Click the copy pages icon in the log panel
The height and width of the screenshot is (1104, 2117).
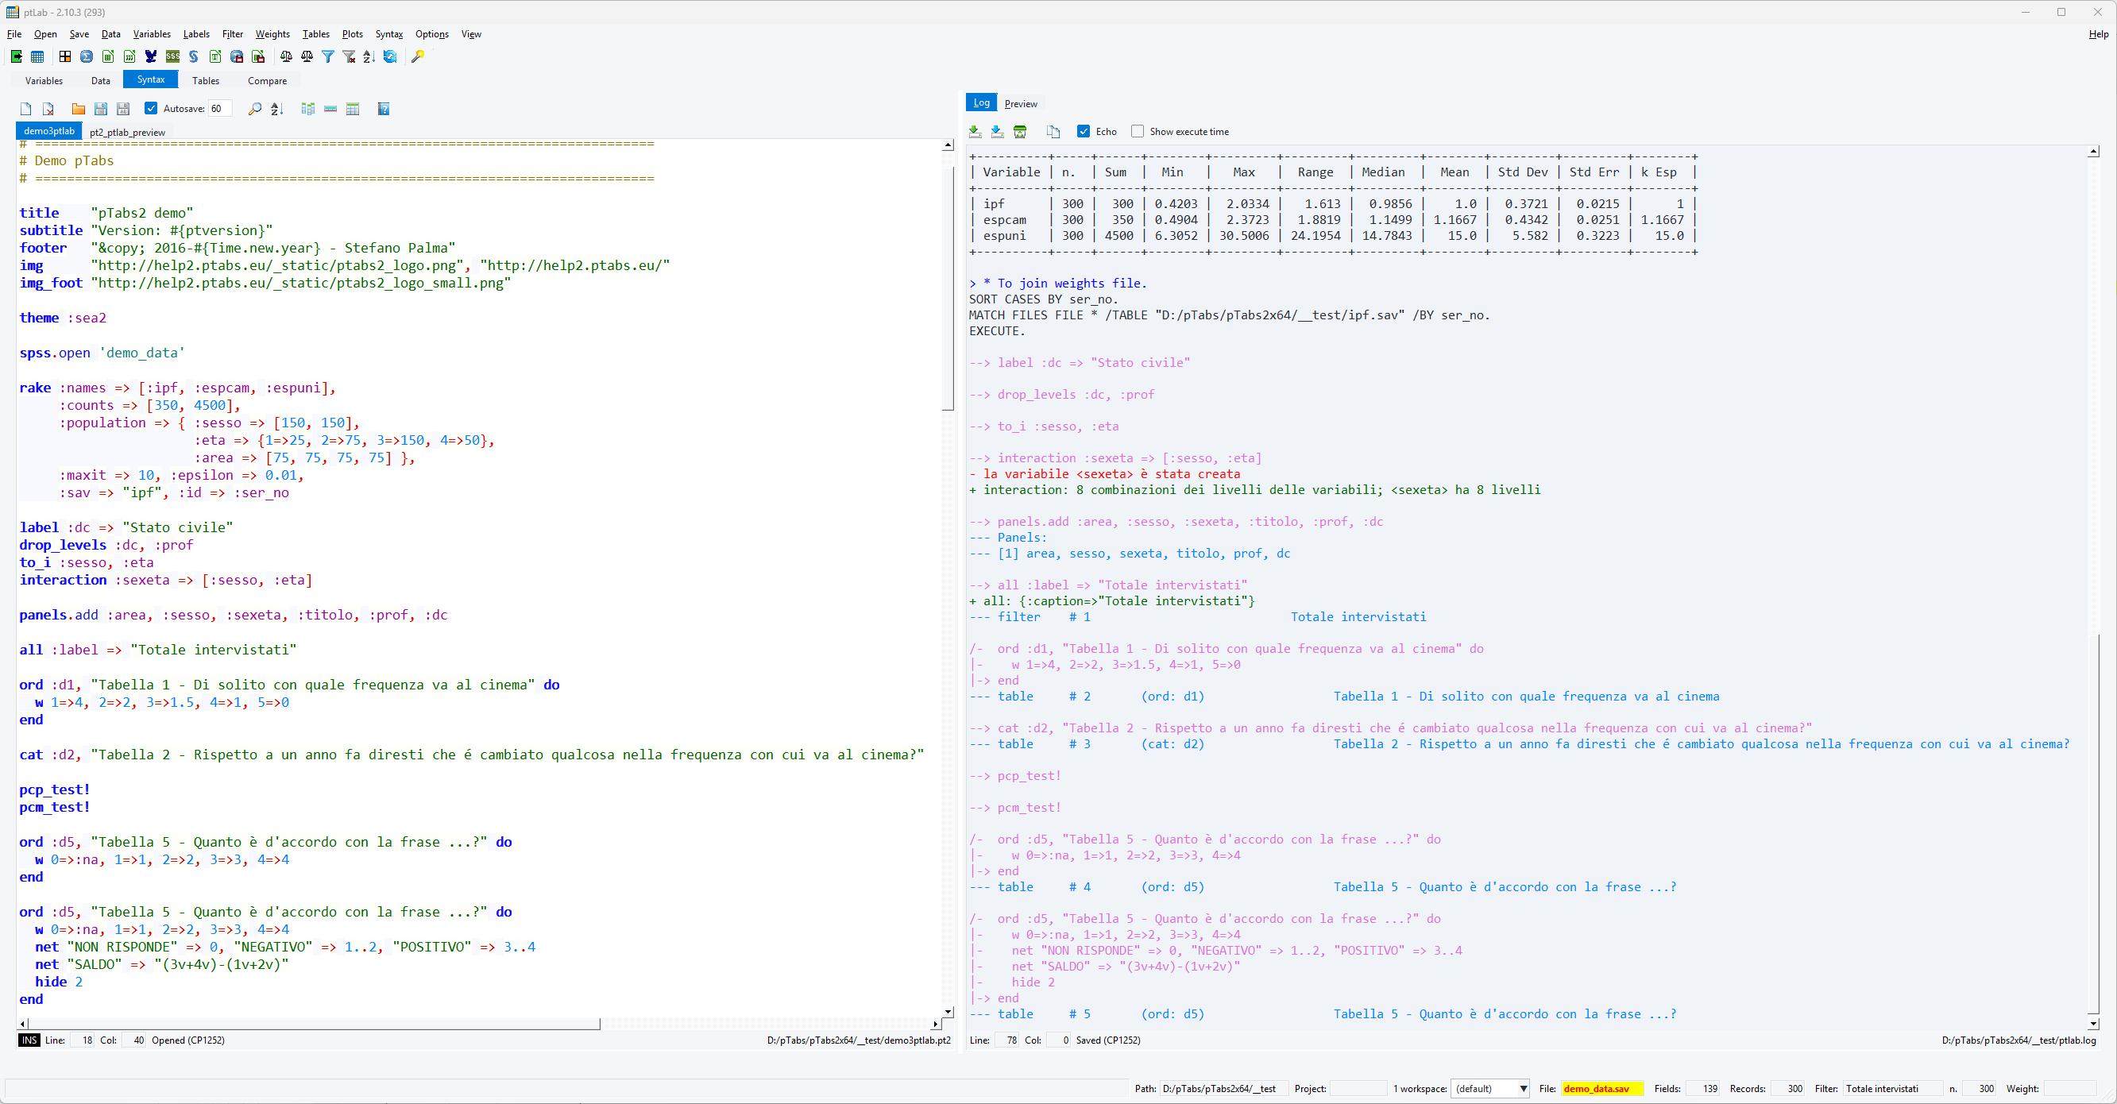(x=1053, y=131)
